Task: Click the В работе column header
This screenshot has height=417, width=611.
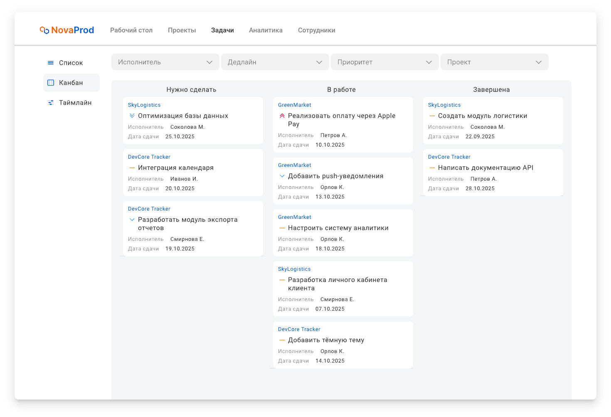Action: 341,90
